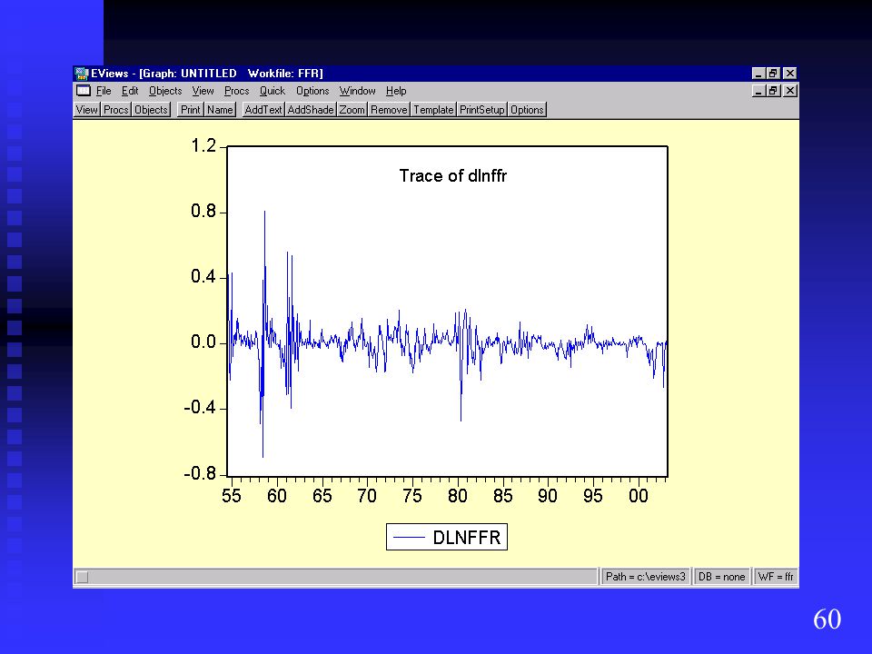Open the Procs menu in menu bar
The image size is (872, 654).
[236, 91]
